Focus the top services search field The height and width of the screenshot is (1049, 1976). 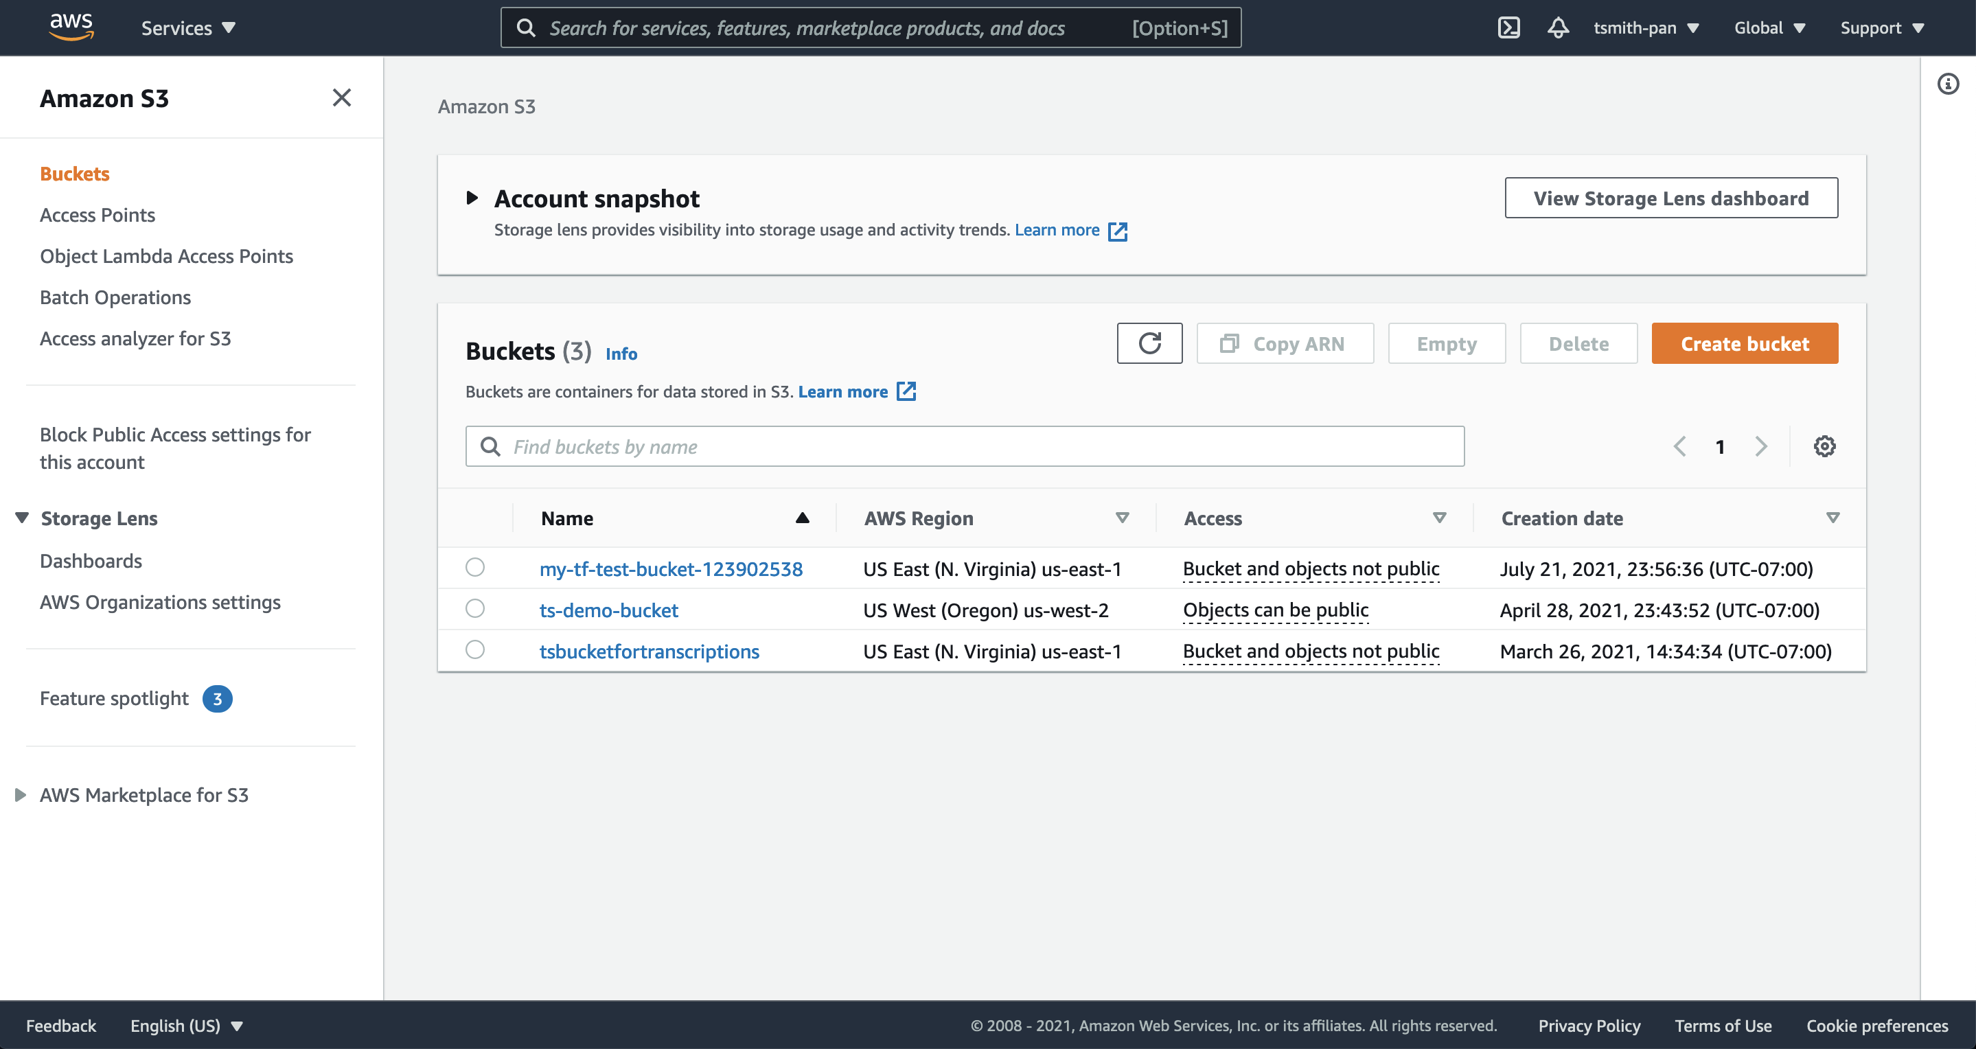(x=871, y=28)
